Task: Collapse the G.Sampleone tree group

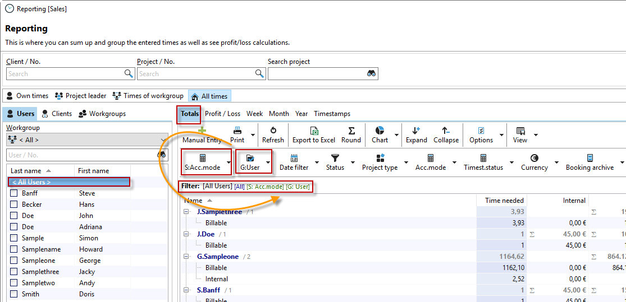Action: [x=186, y=257]
